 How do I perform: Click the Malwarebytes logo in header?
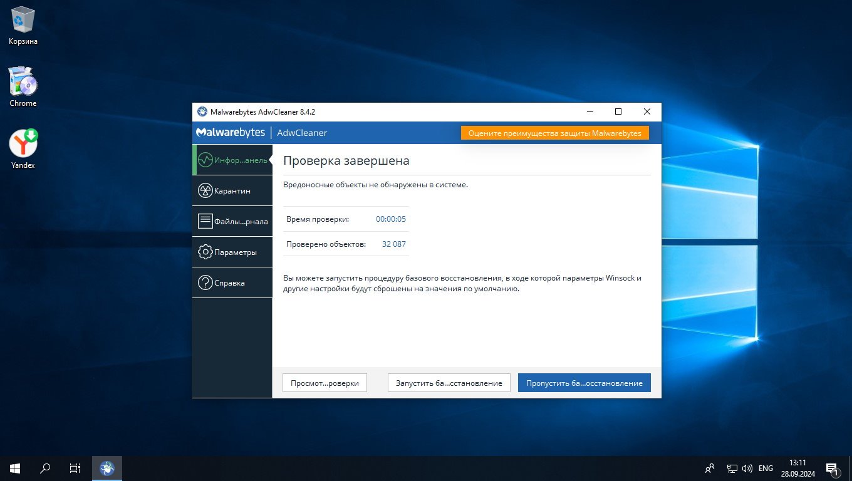click(230, 133)
